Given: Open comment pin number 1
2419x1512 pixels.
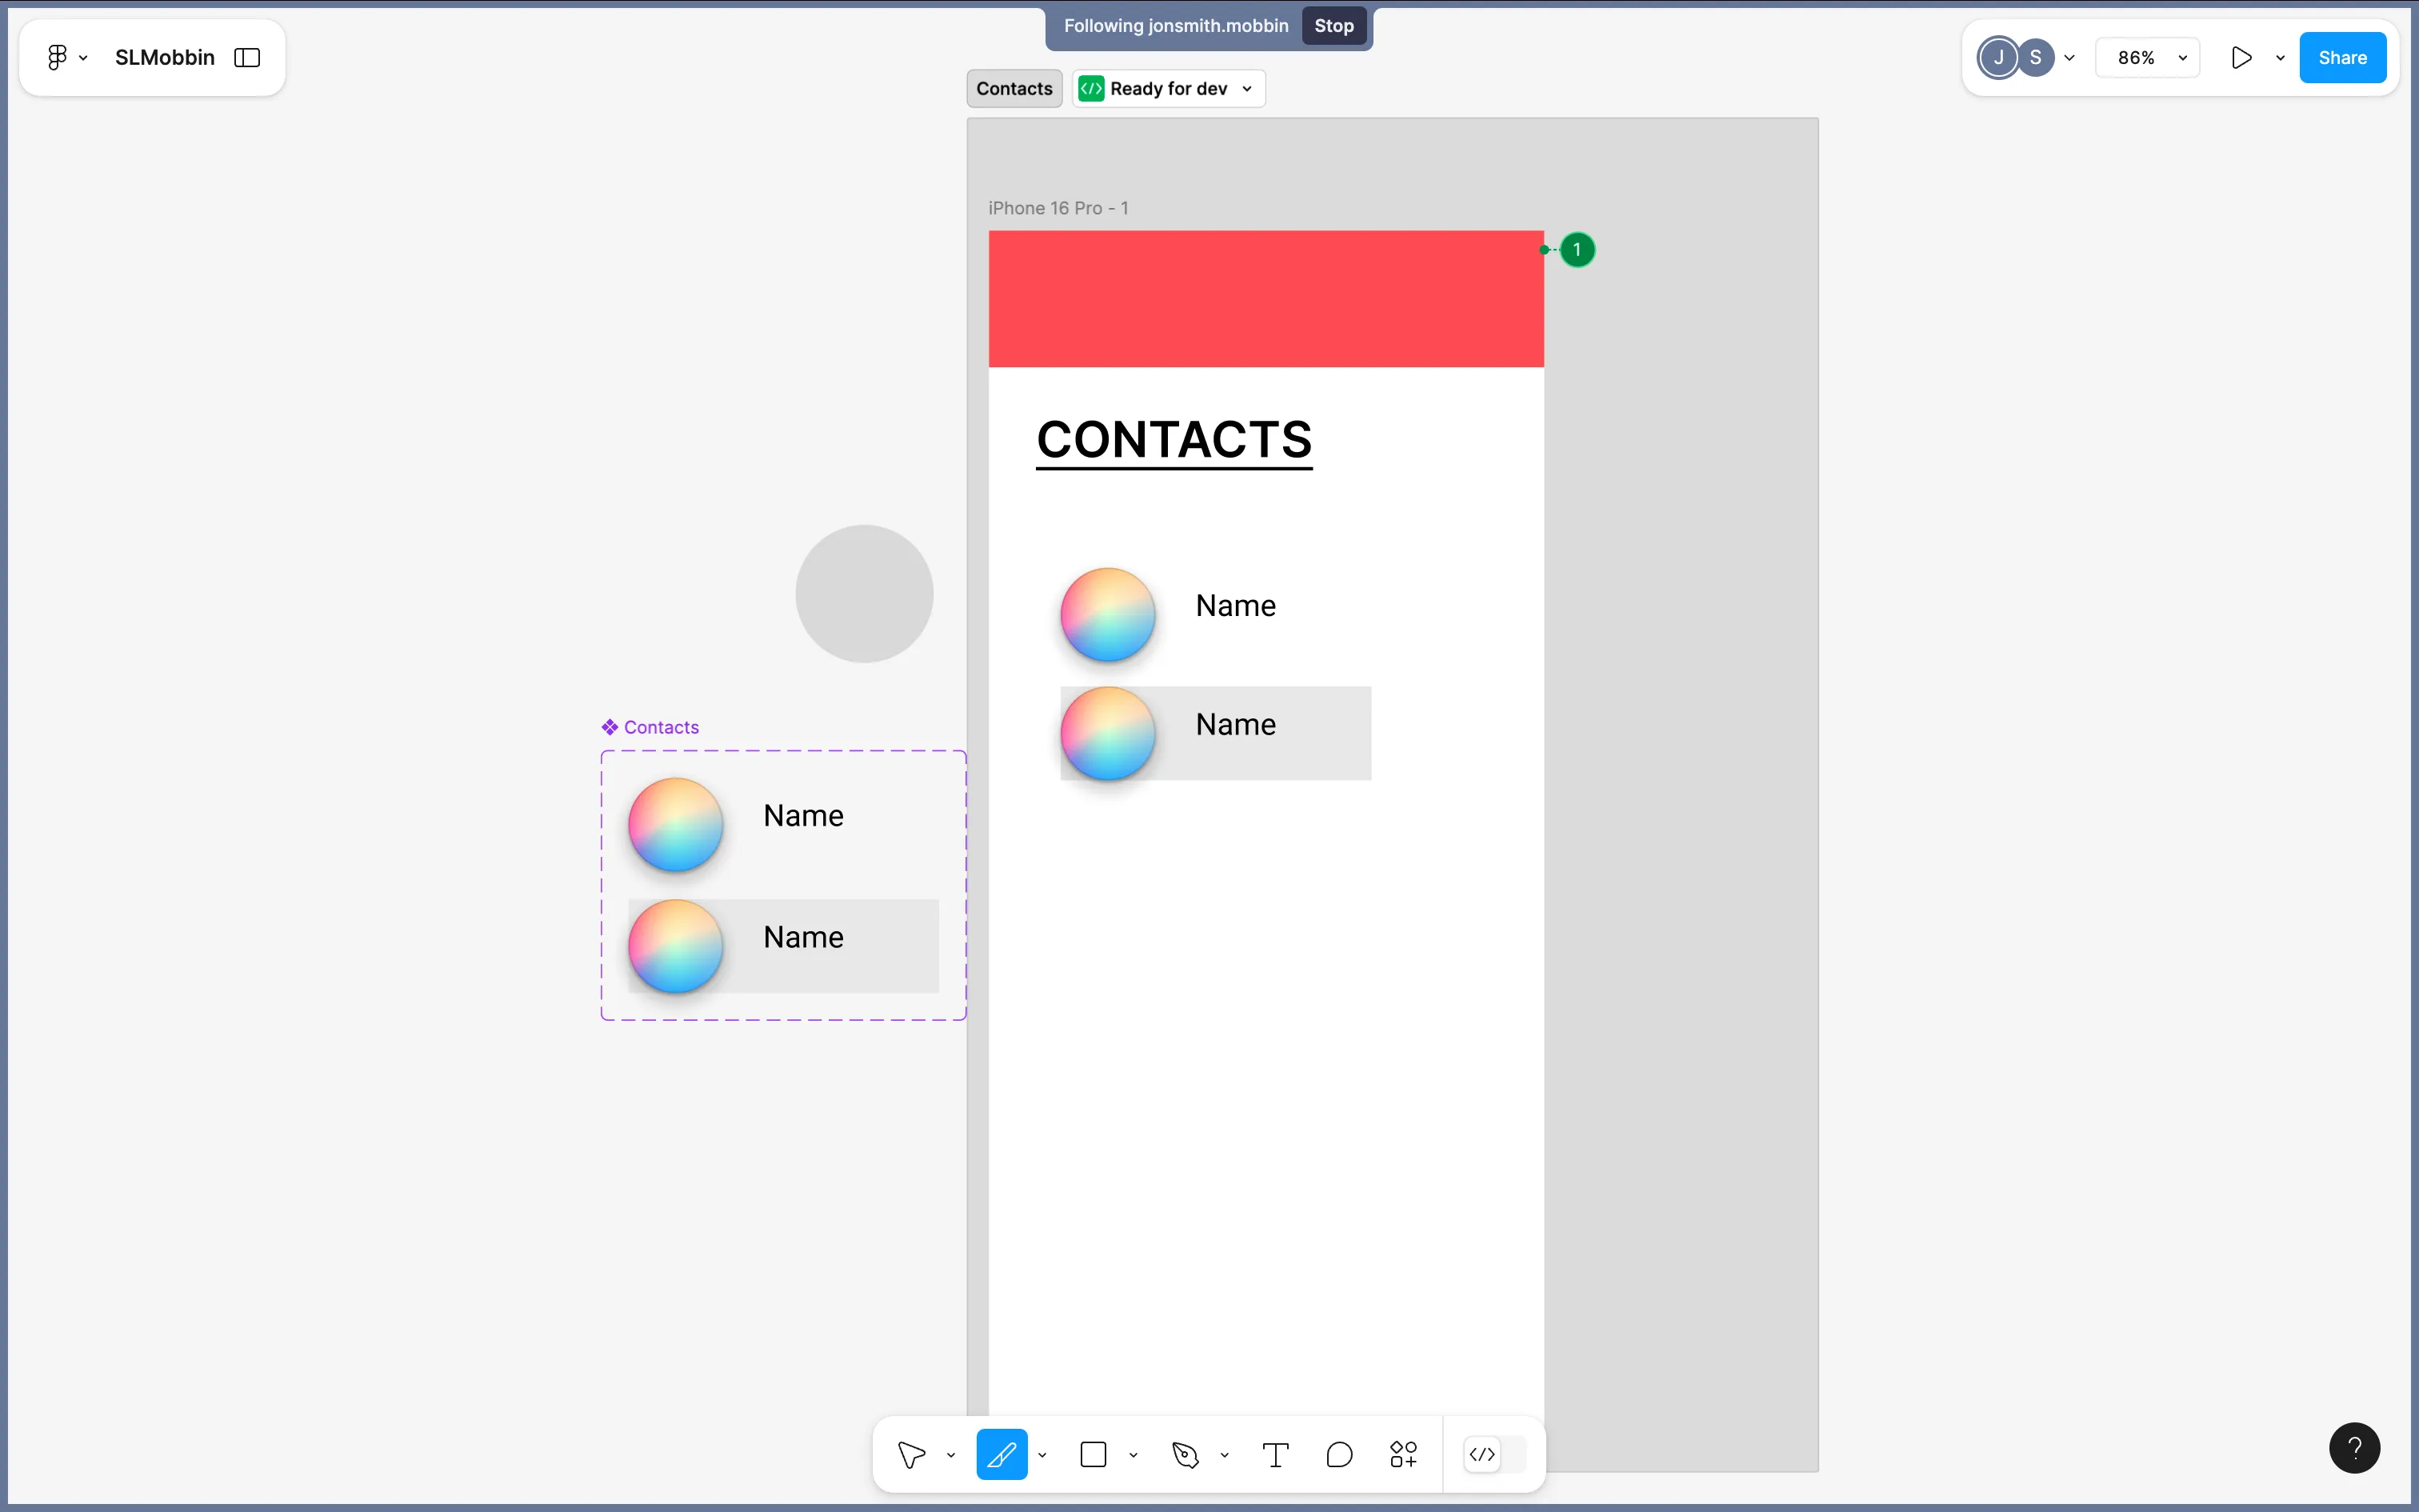Looking at the screenshot, I should click(1577, 250).
